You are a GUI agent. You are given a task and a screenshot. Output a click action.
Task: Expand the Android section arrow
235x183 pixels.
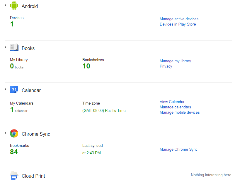pos(6,5)
